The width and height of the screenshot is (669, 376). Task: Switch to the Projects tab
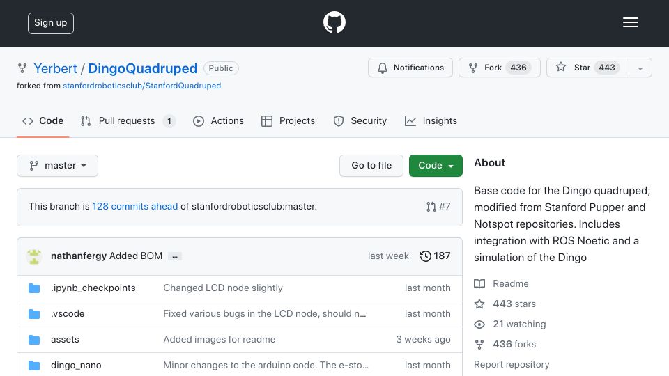click(288, 121)
